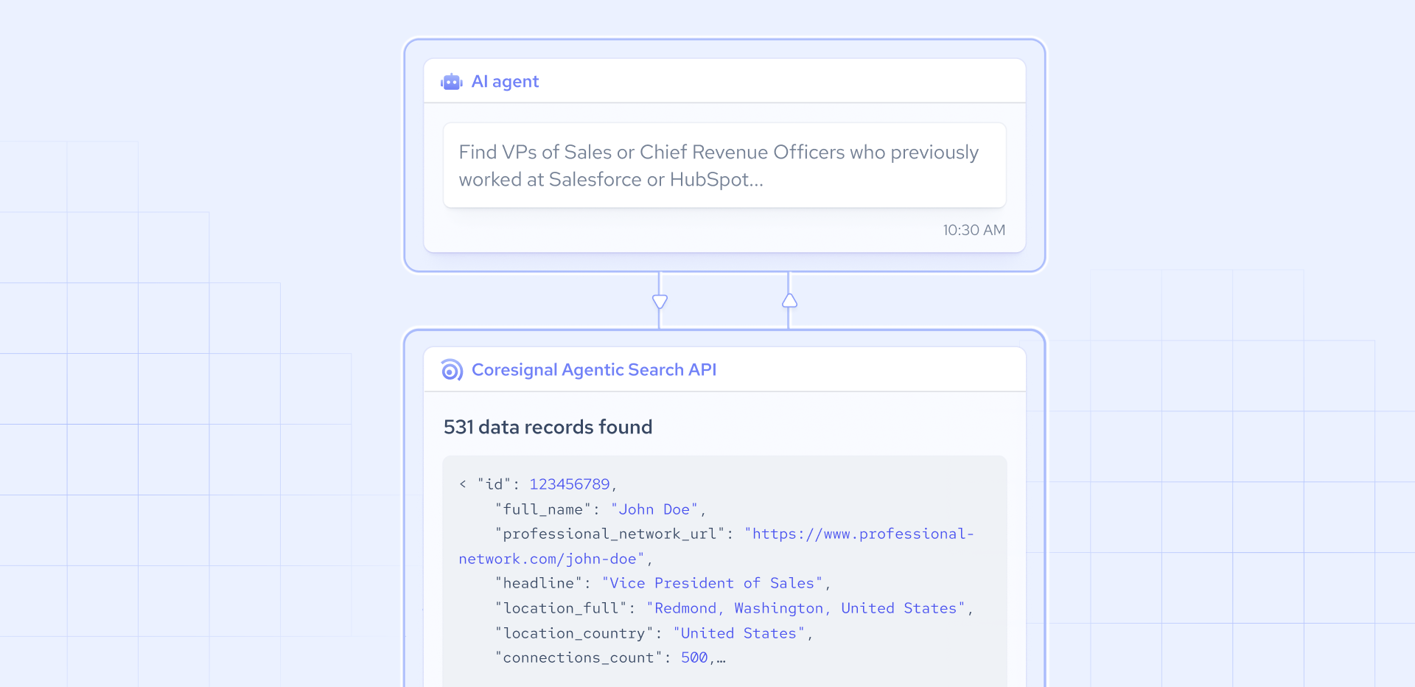This screenshot has height=687, width=1415.
Task: Click the "full_name" key in JSON
Action: pos(543,509)
